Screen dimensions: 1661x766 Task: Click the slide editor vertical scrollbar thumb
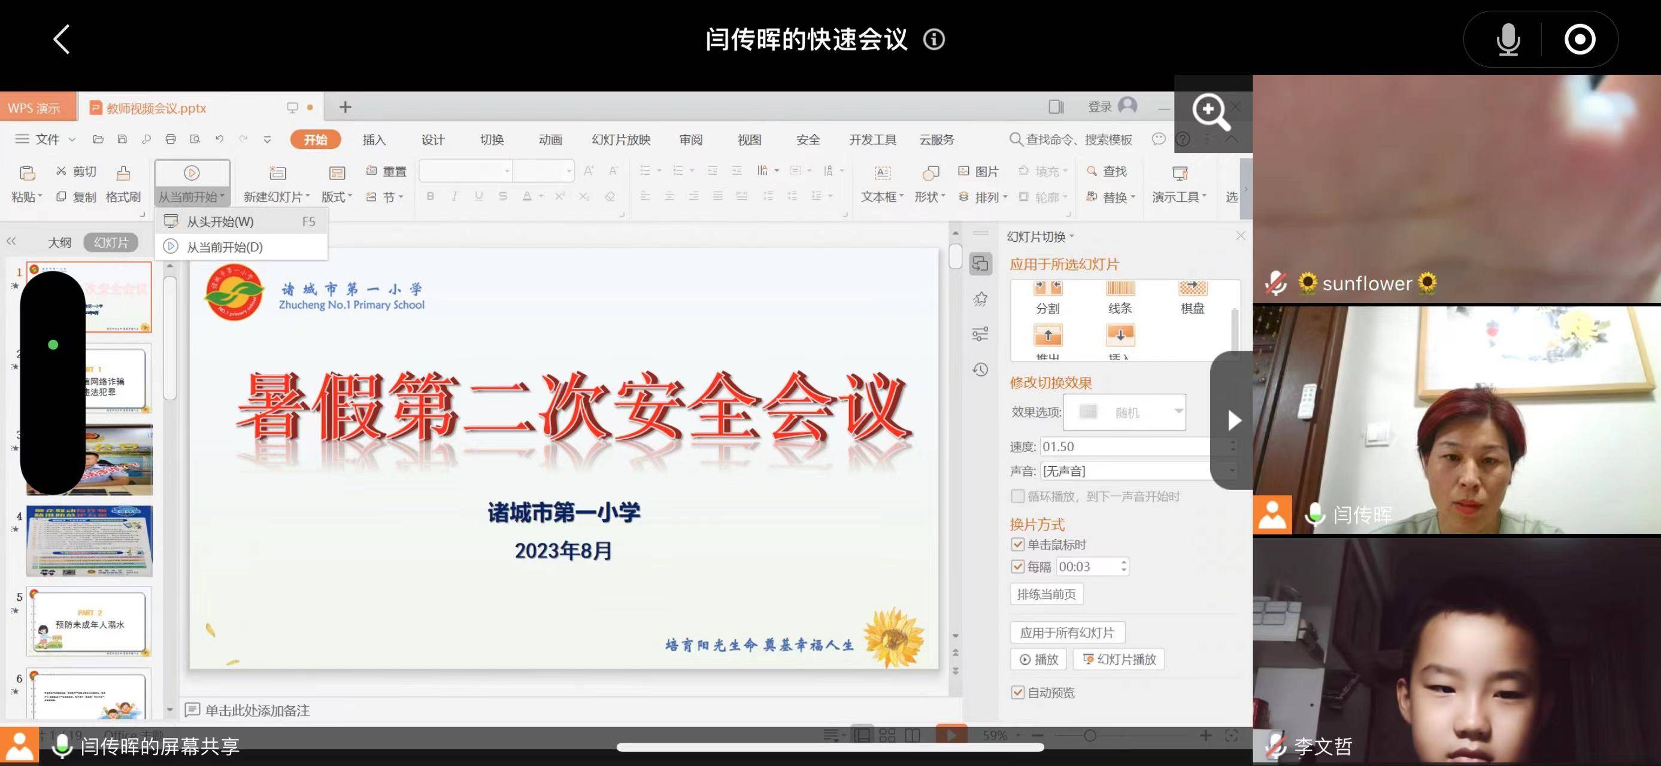coord(955,256)
